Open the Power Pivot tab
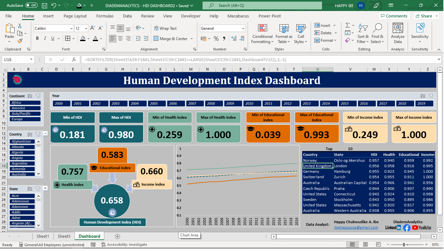 [270, 16]
